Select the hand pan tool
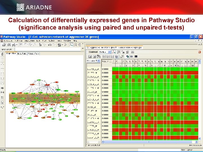Viewport: 203px width, 152px height. [x=80, y=45]
